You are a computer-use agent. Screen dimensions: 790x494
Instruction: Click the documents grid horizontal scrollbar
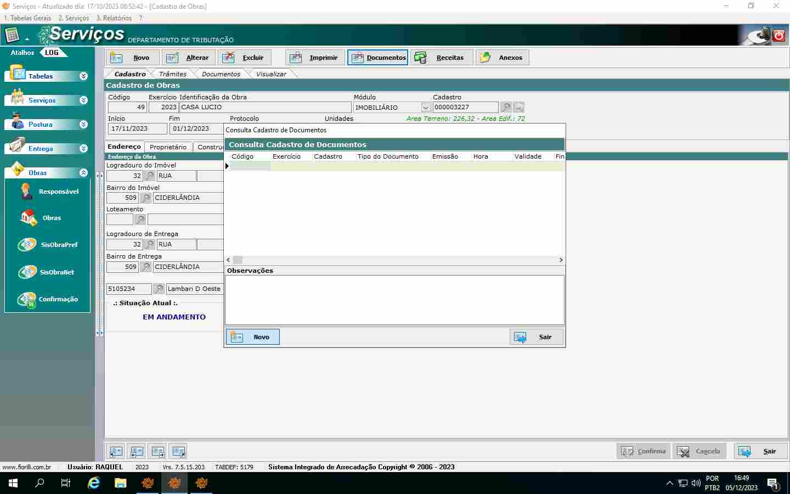click(395, 260)
